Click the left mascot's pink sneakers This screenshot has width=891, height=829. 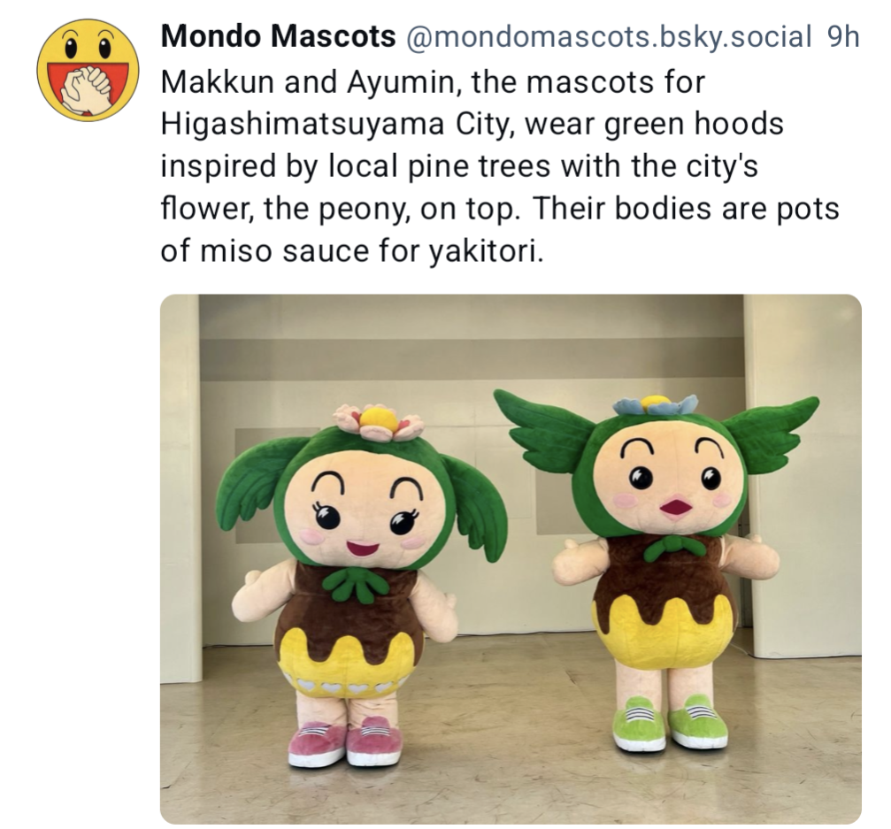point(345,741)
